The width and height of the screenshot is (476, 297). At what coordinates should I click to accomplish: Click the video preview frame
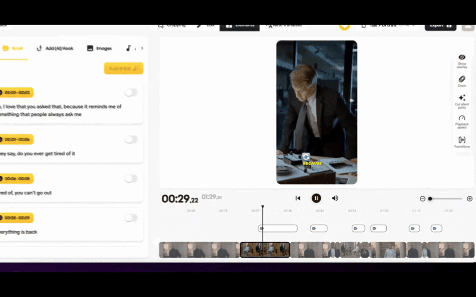(317, 112)
